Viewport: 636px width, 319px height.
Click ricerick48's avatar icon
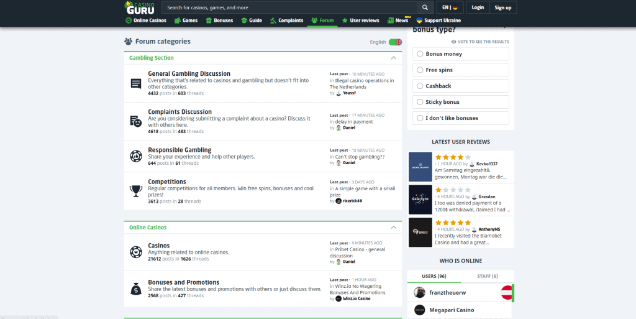point(338,201)
